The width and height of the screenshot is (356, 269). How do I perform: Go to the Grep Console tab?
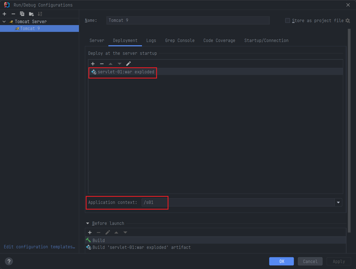click(180, 40)
